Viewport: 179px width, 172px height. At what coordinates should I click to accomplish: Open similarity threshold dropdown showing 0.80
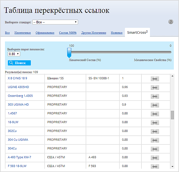(14, 54)
